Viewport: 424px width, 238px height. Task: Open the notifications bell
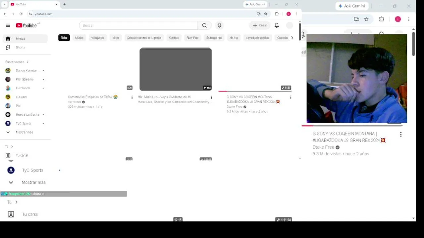[277, 25]
